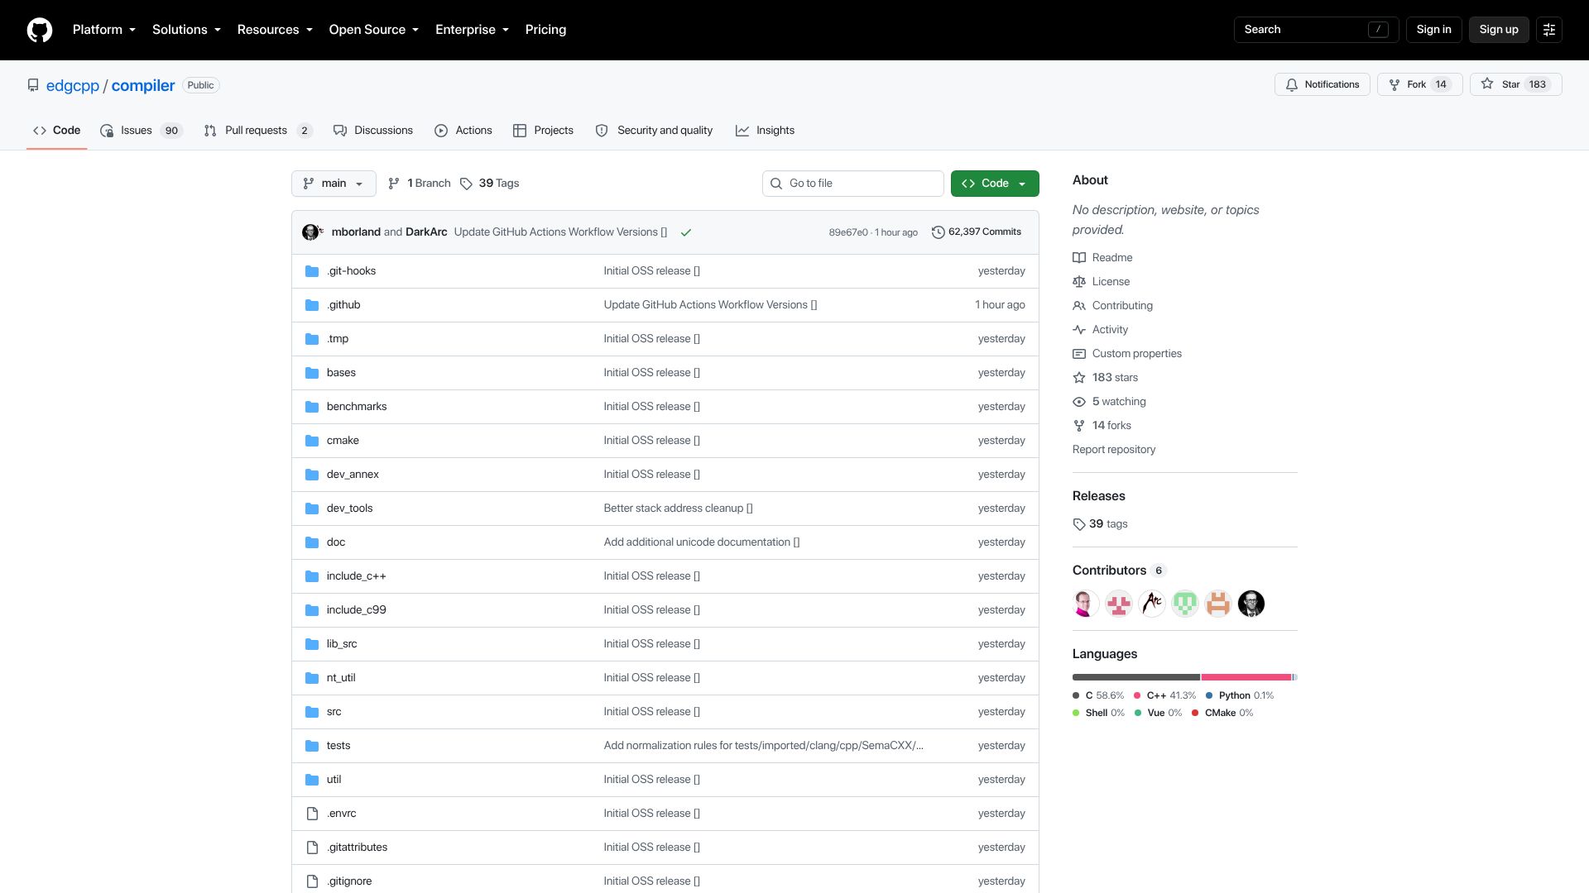
Task: Click the Notifications bell button
Action: coord(1323,84)
